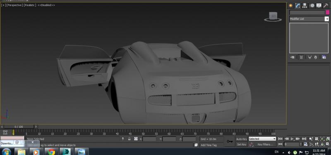This screenshot has height=155, width=331.
Task: Select the Zoom All tool
Action: tap(317, 139)
